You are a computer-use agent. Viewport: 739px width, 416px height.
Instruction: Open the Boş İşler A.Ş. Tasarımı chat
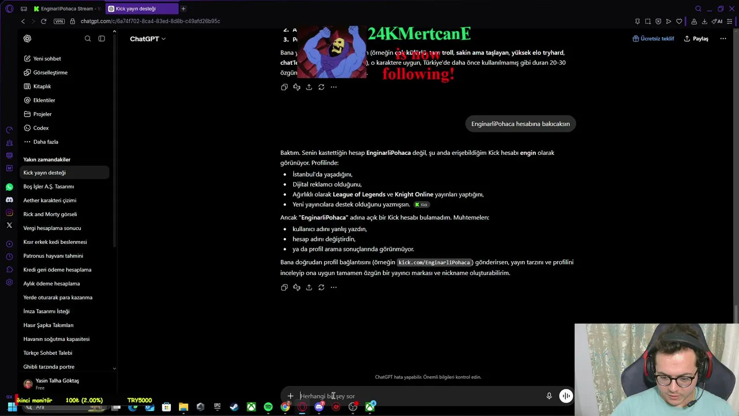(x=65, y=187)
